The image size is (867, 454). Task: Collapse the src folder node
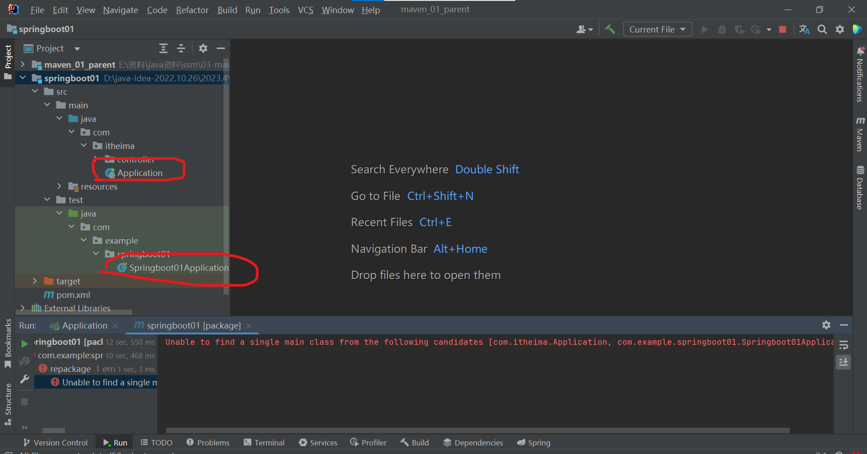pyautogui.click(x=35, y=91)
